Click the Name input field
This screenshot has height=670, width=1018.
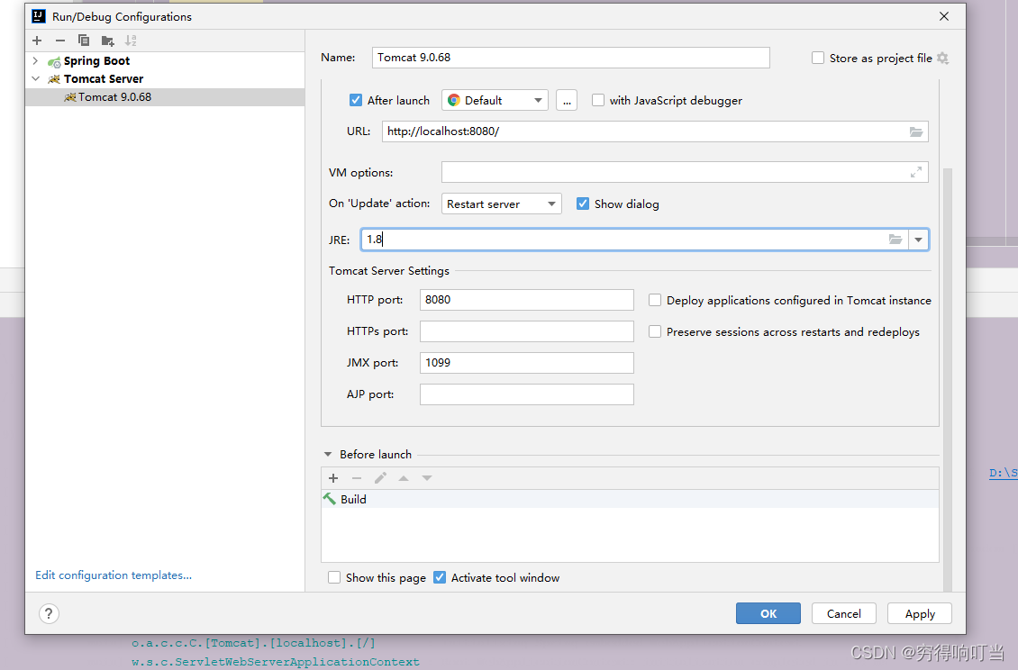[x=570, y=57]
